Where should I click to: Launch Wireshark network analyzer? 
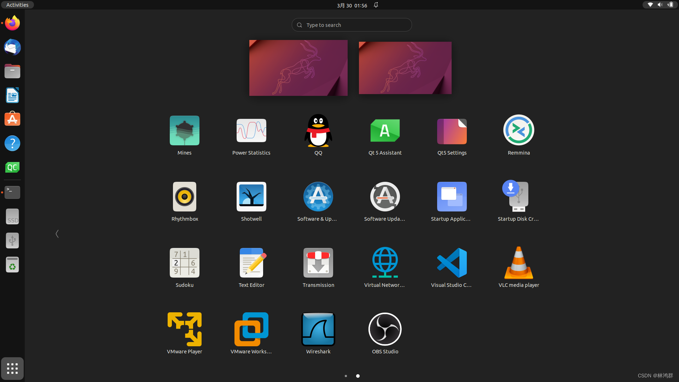pos(318,334)
